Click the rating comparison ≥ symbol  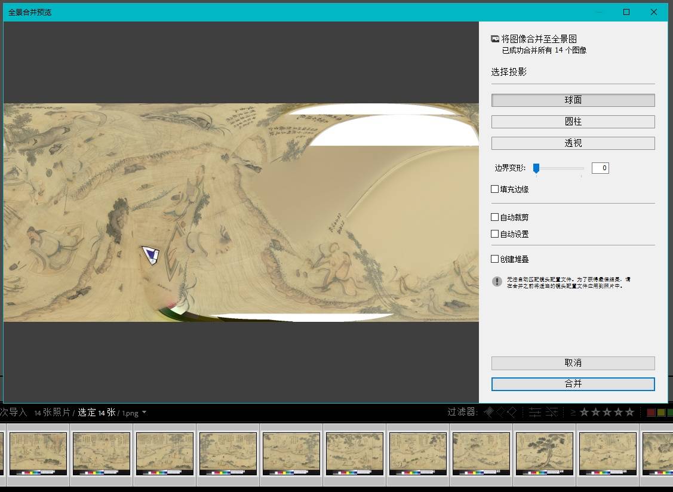point(573,412)
